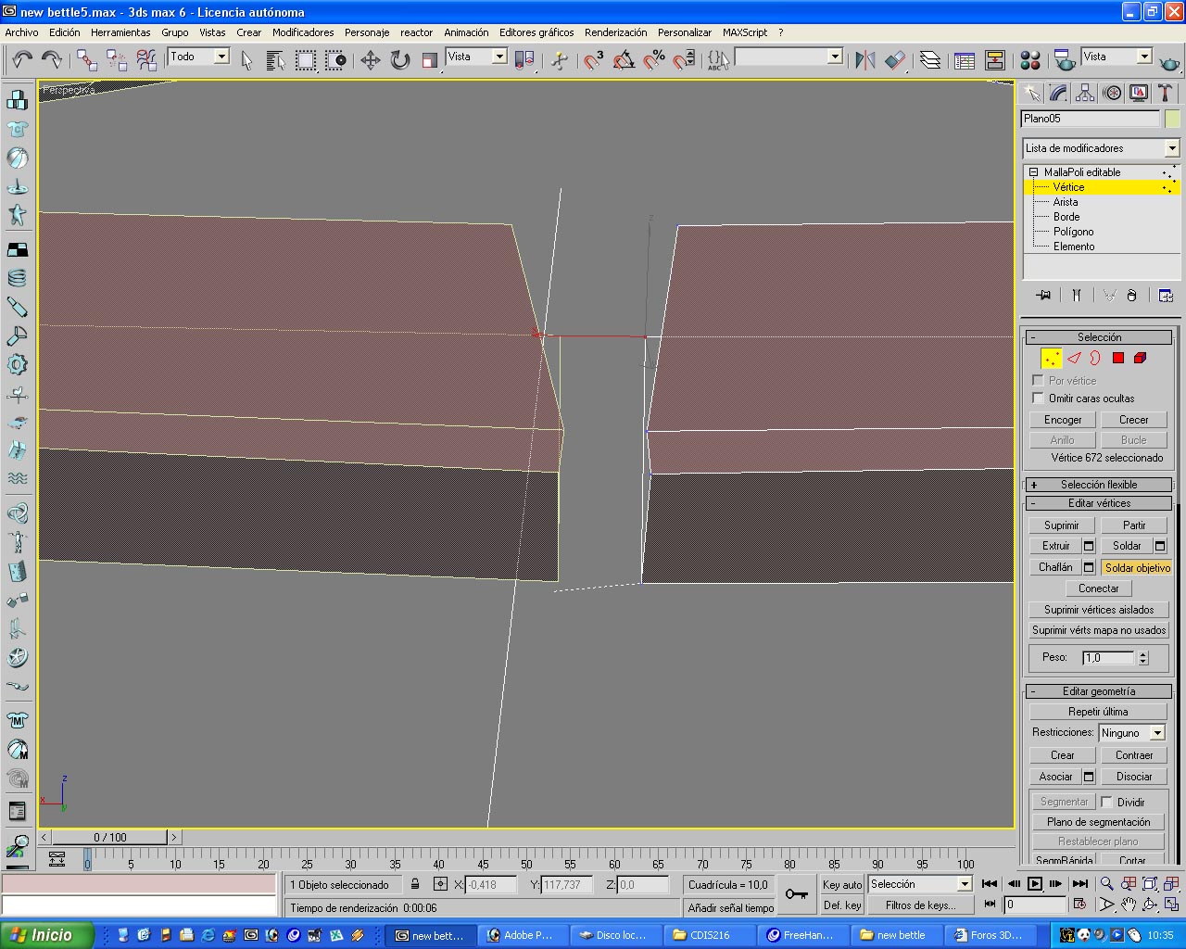This screenshot has width=1186, height=949.
Task: Switch to Edge sub-object selection icon
Action: point(1074,358)
